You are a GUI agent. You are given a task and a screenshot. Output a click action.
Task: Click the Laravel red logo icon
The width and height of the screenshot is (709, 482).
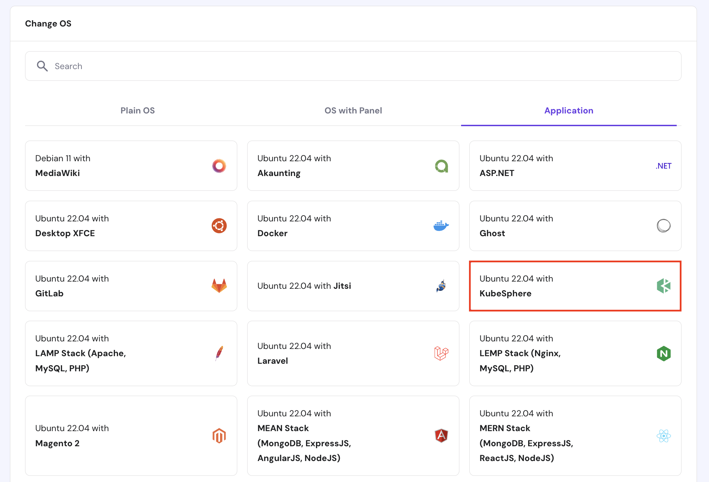click(x=441, y=353)
